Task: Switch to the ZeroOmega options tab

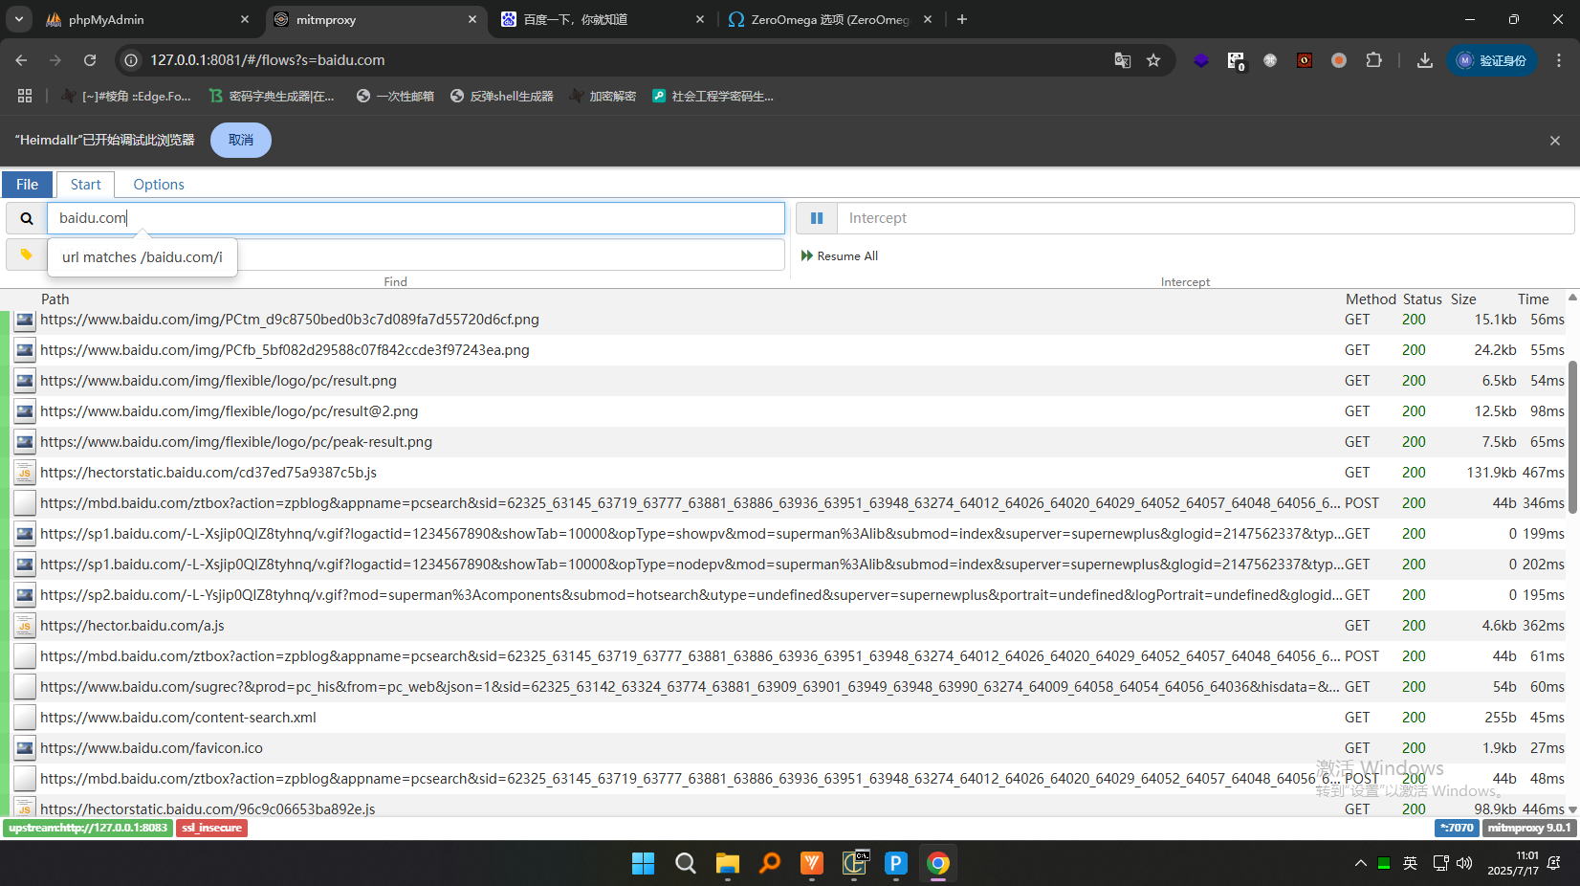Action: pyautogui.click(x=828, y=19)
